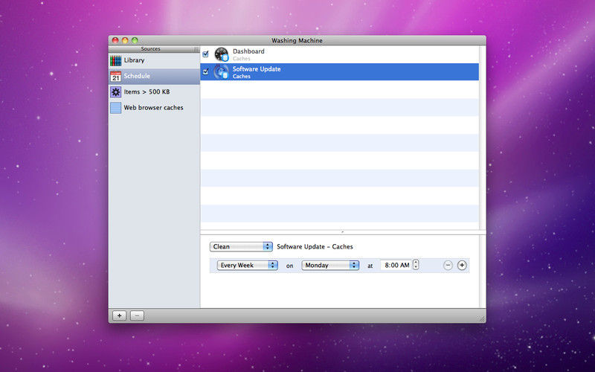The width and height of the screenshot is (595, 372).
Task: Uncheck the Software Update checkbox
Action: 206,71
